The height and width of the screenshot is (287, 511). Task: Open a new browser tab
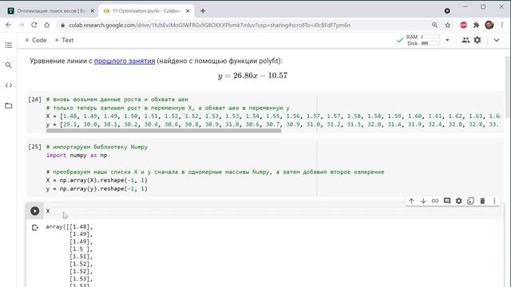[x=203, y=10]
